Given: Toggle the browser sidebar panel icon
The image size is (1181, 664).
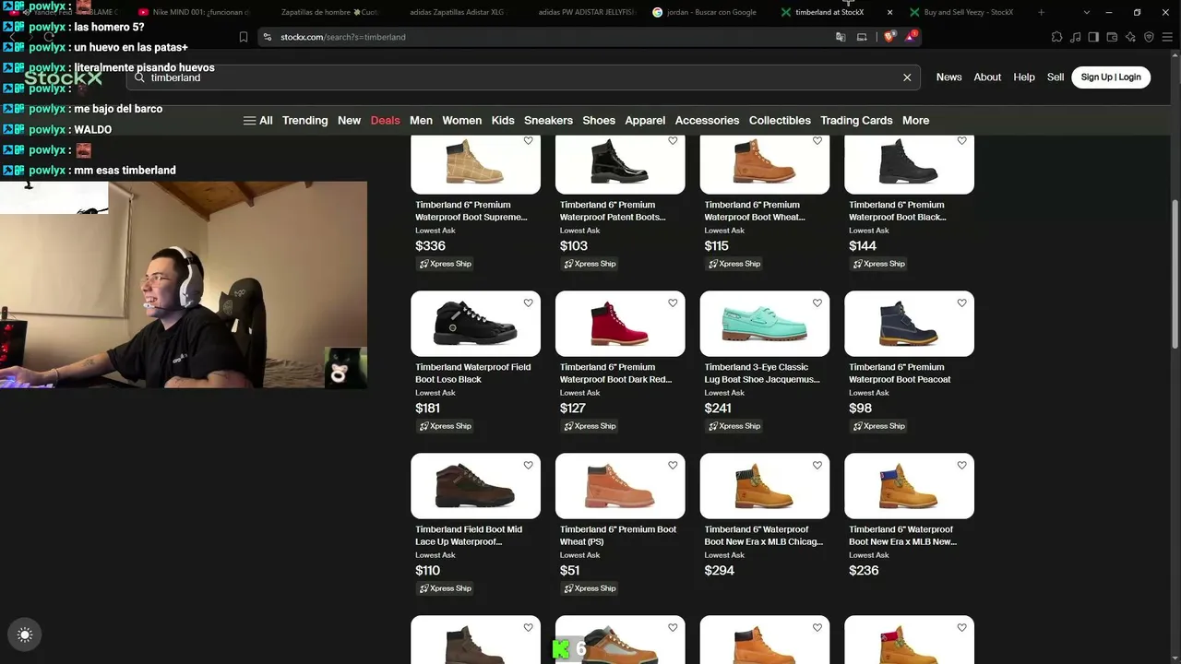Looking at the screenshot, I should pos(1093,37).
